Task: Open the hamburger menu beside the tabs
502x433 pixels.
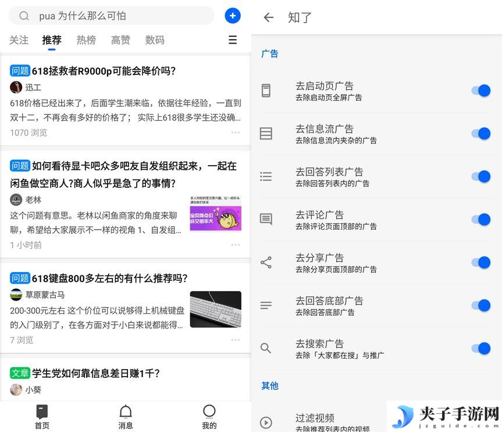Action: click(233, 40)
